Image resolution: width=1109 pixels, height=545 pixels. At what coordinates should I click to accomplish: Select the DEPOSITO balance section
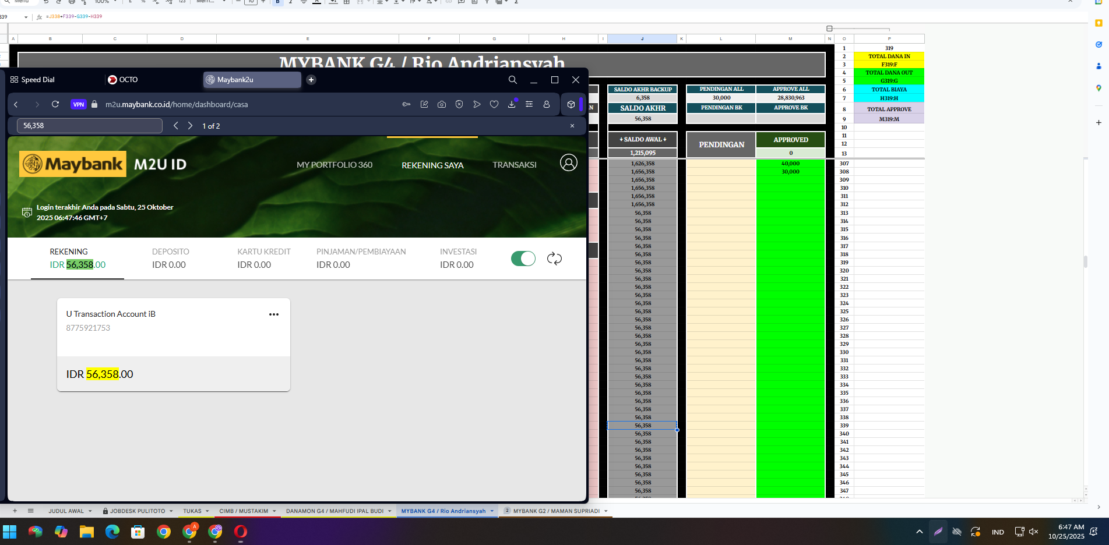coord(170,258)
